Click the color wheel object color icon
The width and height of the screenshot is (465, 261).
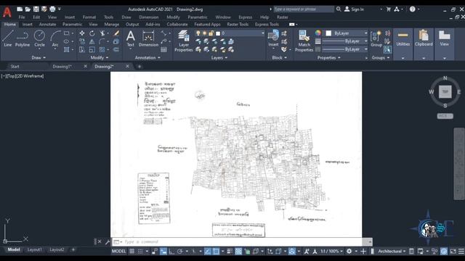[x=318, y=33]
